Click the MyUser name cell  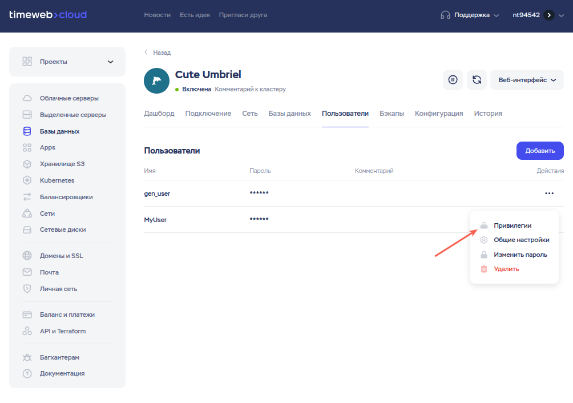(155, 220)
